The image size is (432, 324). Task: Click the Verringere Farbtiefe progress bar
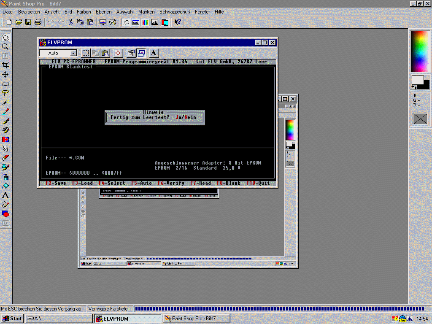coord(279,309)
